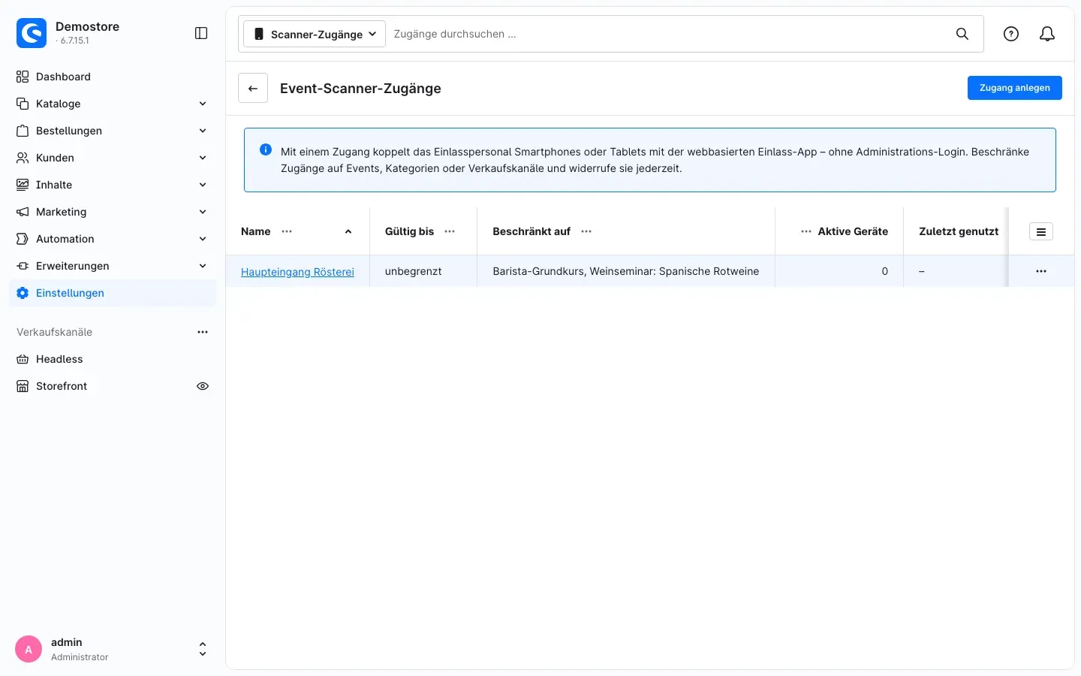Expand the Automation menu chevron
Viewport: 1081px width, 676px height.
coord(203,239)
